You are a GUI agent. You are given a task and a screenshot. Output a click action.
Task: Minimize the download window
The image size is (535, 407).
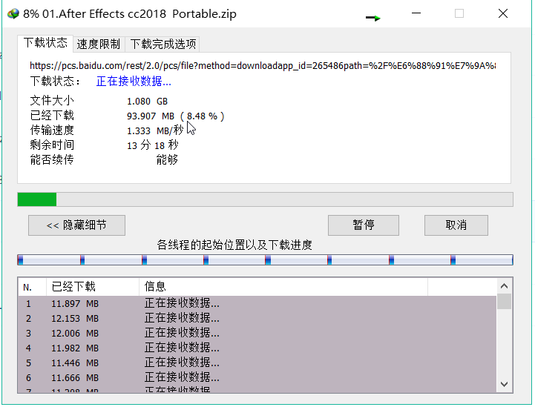[x=416, y=13]
